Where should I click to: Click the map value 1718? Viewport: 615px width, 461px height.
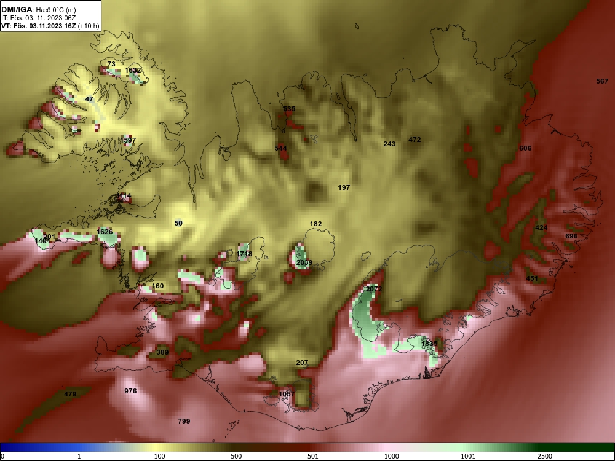[x=244, y=254]
